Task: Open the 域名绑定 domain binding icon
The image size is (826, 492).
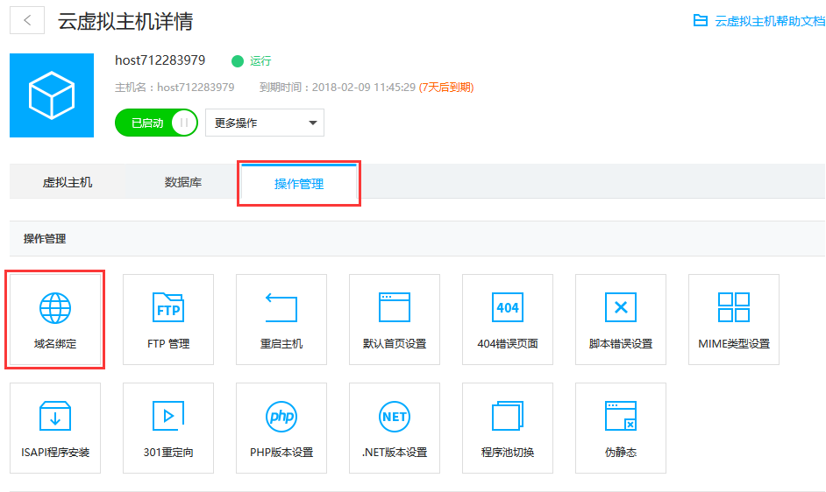Action: (55, 309)
